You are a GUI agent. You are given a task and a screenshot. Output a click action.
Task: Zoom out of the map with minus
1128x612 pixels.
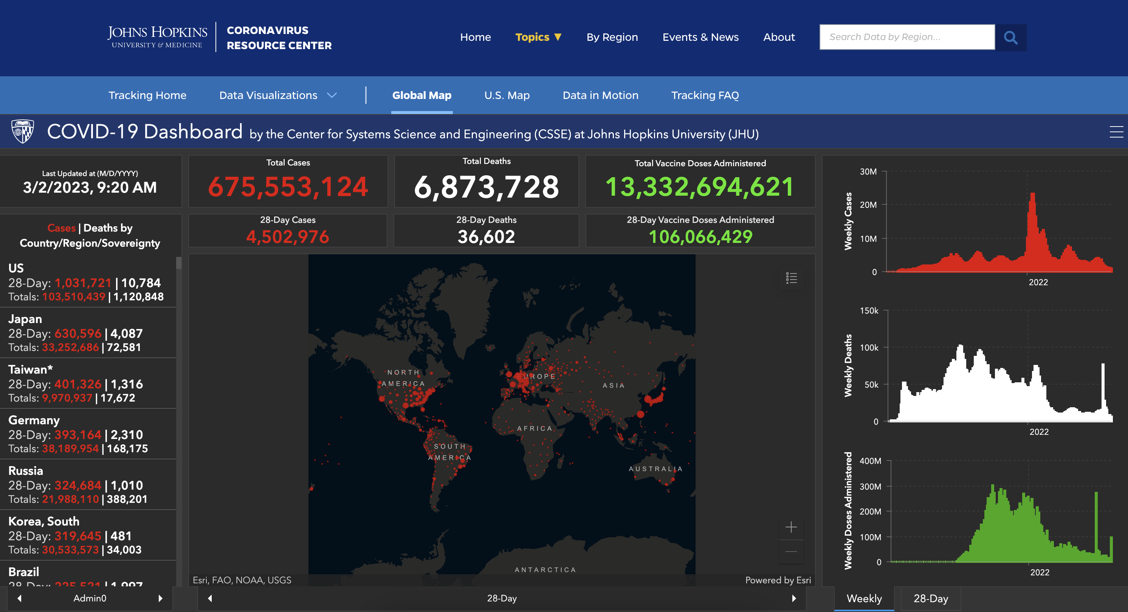click(791, 552)
